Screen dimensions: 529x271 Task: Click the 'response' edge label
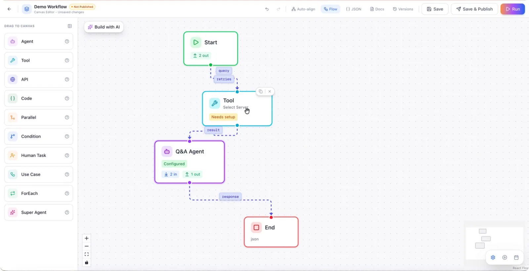[230, 197]
